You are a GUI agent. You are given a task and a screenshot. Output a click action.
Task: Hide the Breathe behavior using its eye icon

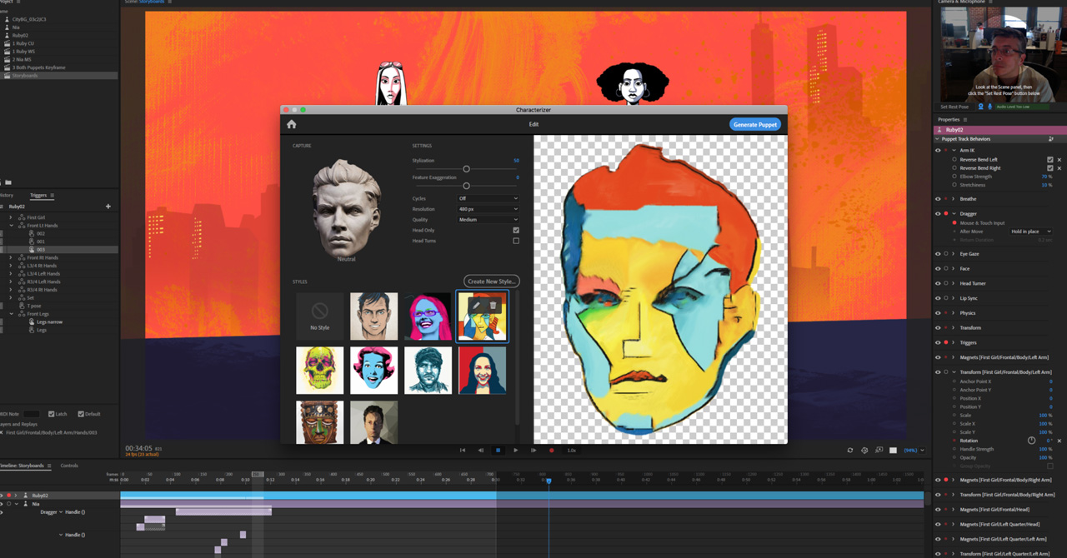[x=938, y=199]
